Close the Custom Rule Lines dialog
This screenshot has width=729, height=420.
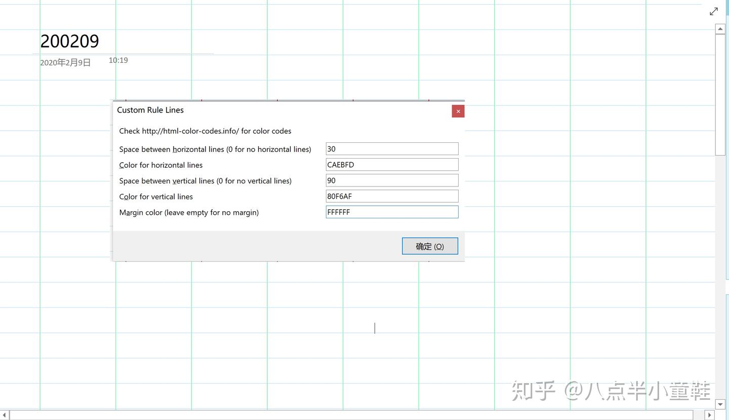click(x=458, y=111)
